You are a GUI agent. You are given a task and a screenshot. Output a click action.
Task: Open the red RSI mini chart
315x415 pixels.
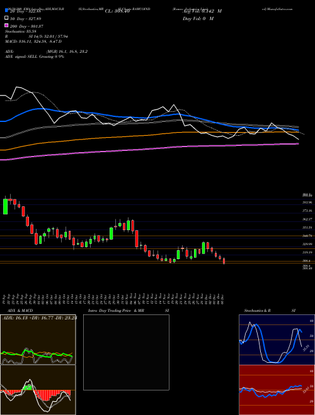[x=277, y=390]
